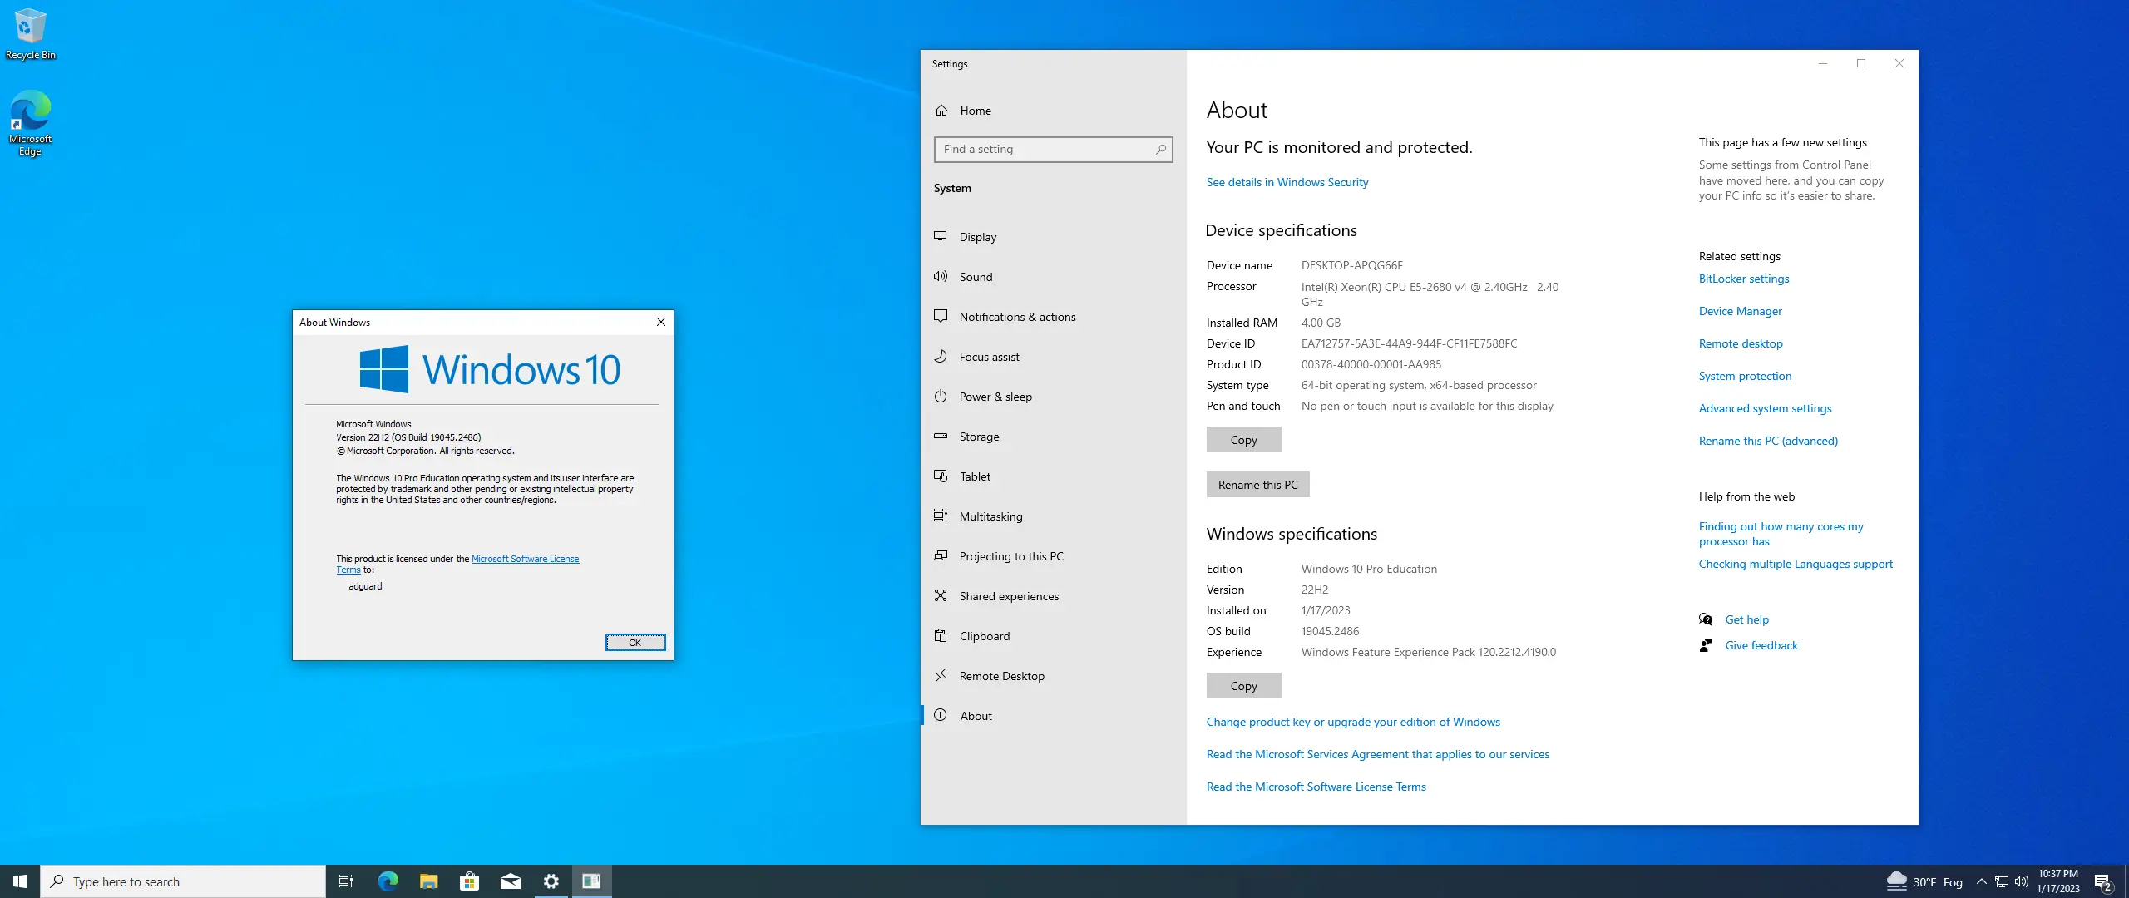The width and height of the screenshot is (2129, 898).
Task: Select Multitasking in the Settings sidebar
Action: [990, 516]
